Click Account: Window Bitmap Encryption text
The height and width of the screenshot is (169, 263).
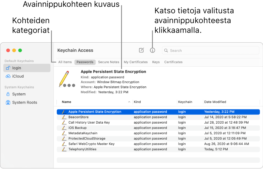[110, 82]
